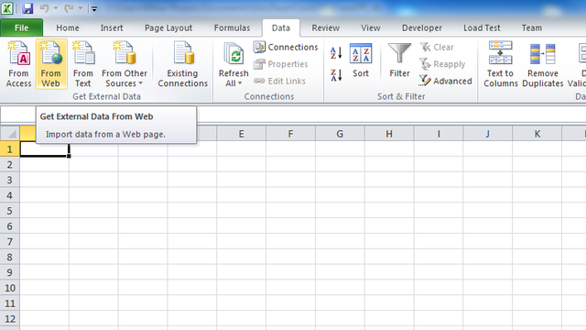The image size is (586, 330).
Task: Open Customize Quick Access Toolbar dropdown
Action: (x=94, y=9)
